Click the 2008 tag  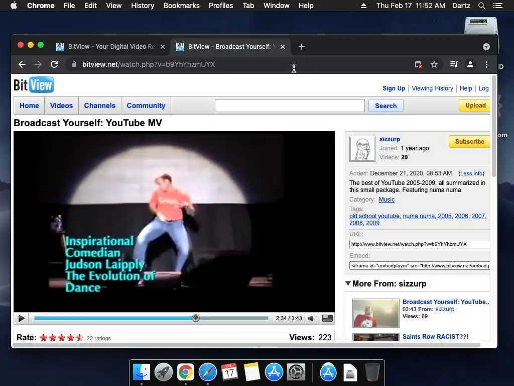pos(356,223)
